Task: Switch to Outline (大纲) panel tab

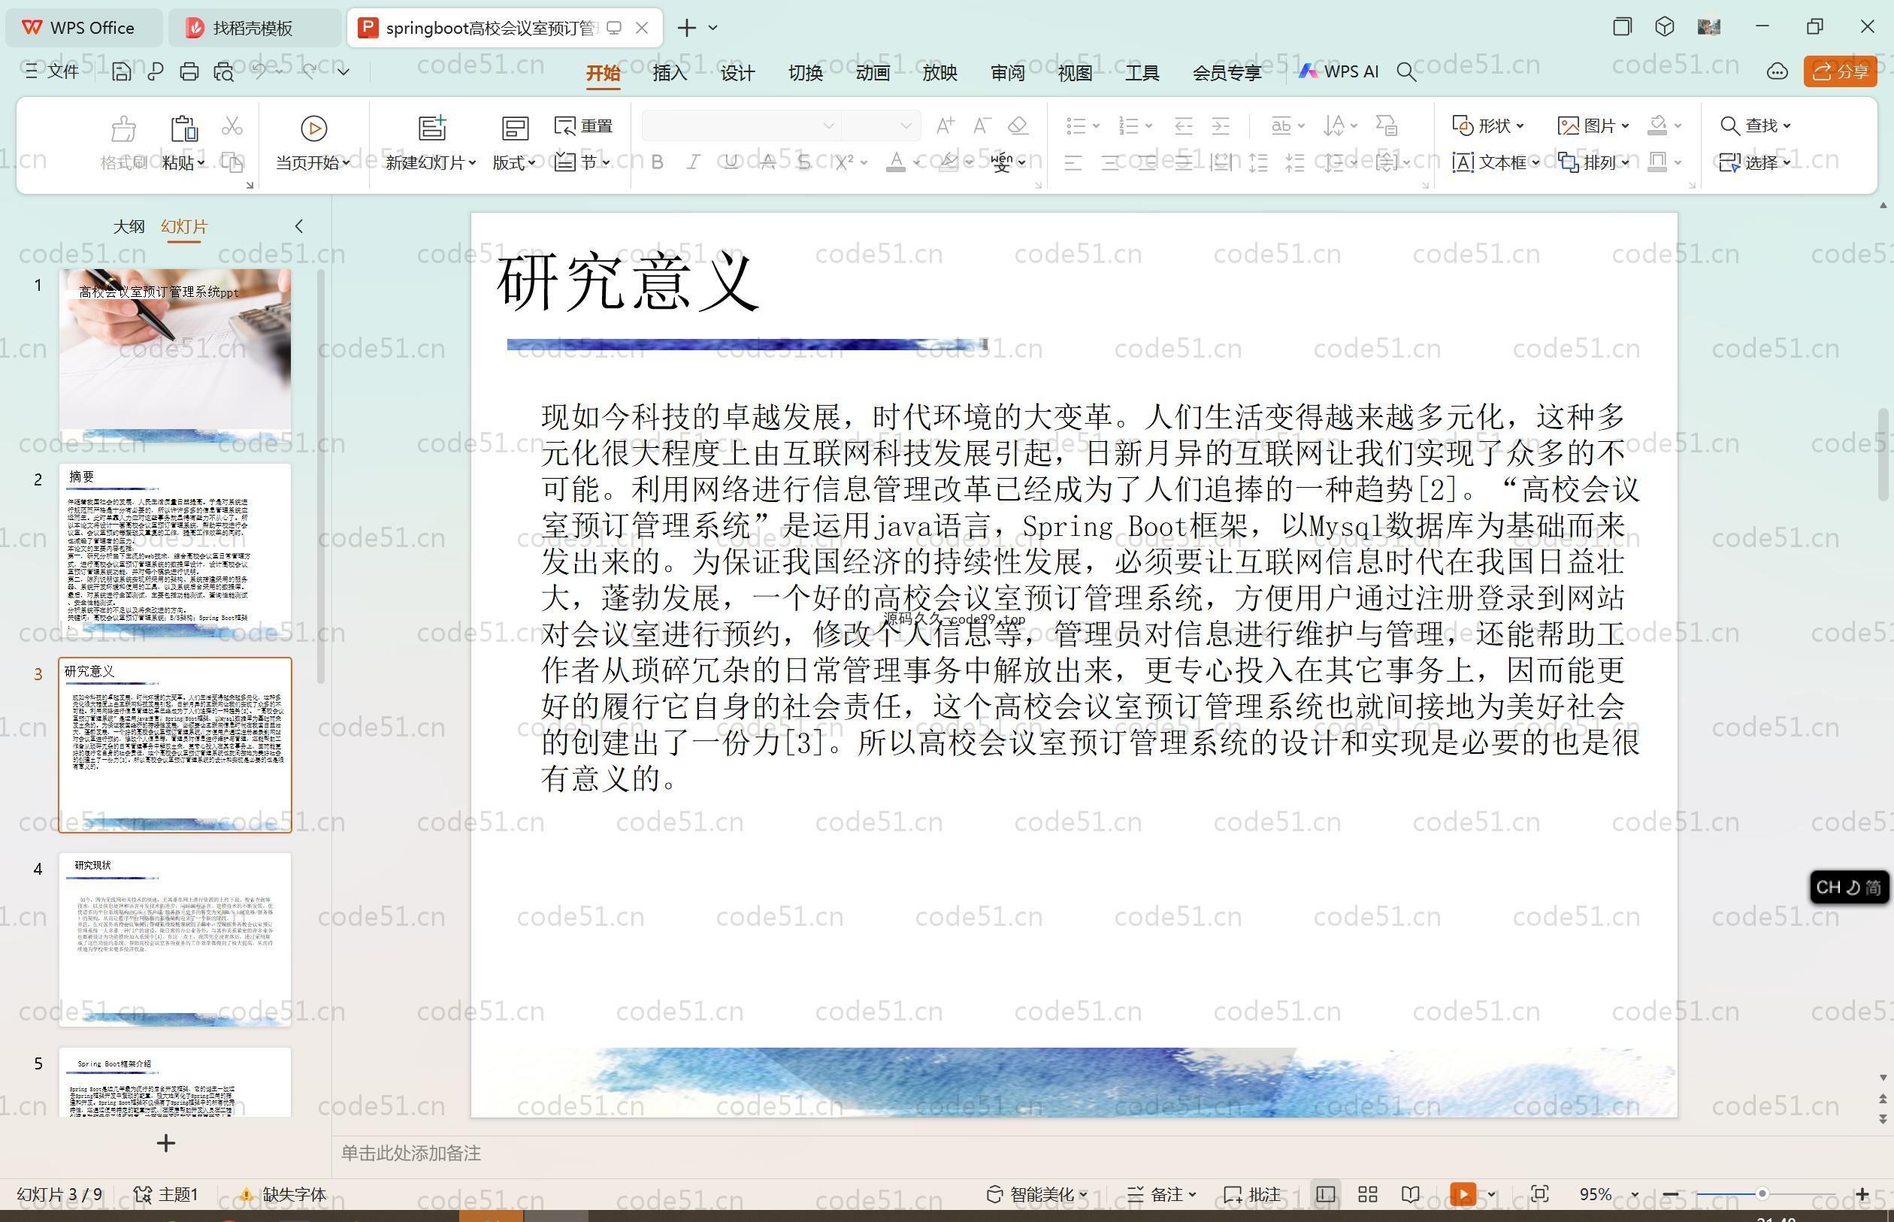Action: tap(129, 226)
